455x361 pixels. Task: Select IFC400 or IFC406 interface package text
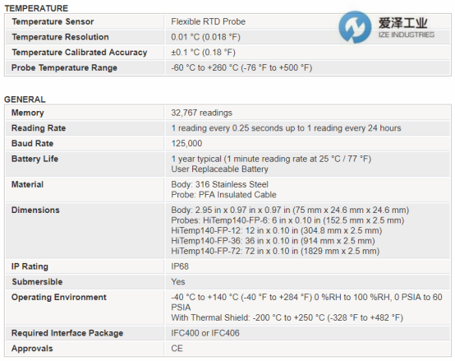tap(205, 333)
